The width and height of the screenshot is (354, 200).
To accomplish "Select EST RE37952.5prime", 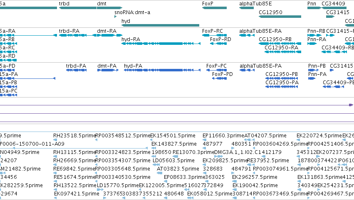I will [268, 161].
